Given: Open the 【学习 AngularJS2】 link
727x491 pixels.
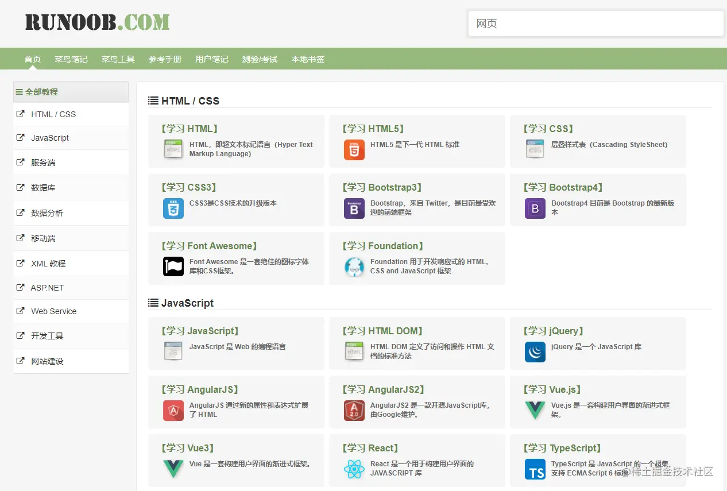Looking at the screenshot, I should [383, 389].
